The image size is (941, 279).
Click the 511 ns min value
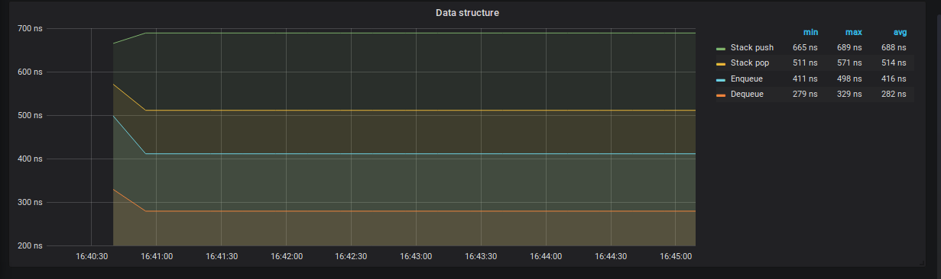pos(805,63)
